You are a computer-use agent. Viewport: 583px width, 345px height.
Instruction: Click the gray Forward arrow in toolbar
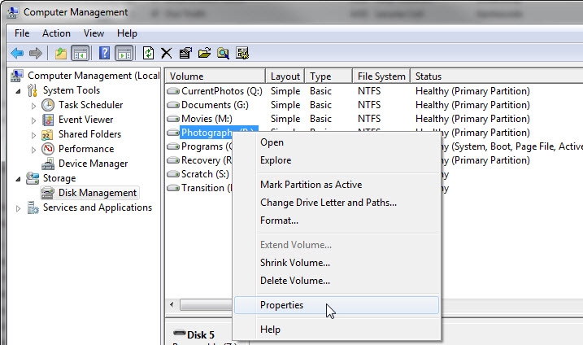(36, 53)
